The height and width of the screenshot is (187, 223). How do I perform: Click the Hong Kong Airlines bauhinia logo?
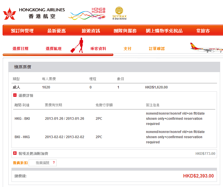pos(9,14)
